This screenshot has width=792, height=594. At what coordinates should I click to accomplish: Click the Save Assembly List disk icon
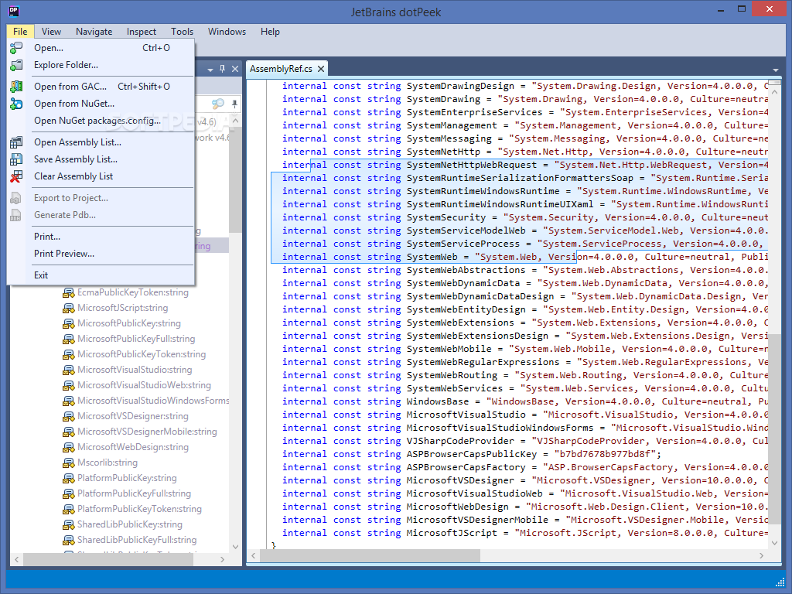(16, 159)
